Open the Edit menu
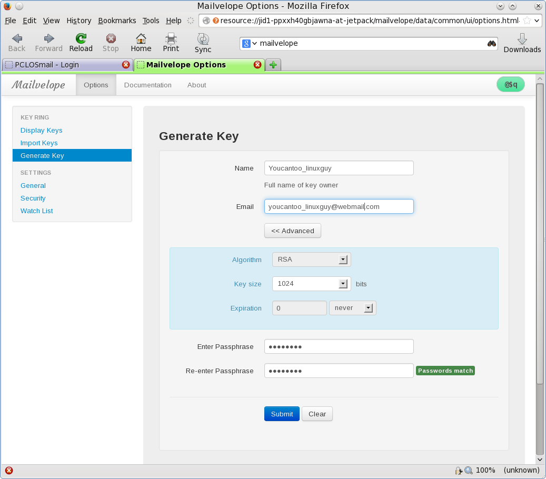Screen dimensions: 546x479 pos(29,21)
